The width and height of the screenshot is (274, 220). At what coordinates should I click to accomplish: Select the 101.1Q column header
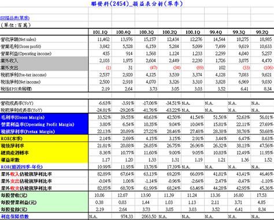click(100, 32)
